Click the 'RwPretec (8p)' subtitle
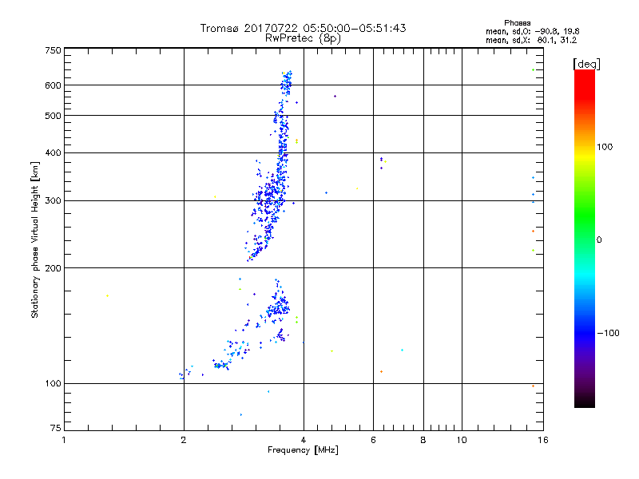 coord(303,38)
